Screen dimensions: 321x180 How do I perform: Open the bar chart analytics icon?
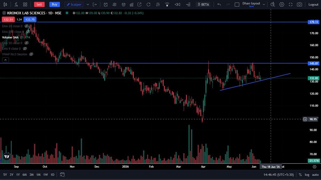(131, 5)
